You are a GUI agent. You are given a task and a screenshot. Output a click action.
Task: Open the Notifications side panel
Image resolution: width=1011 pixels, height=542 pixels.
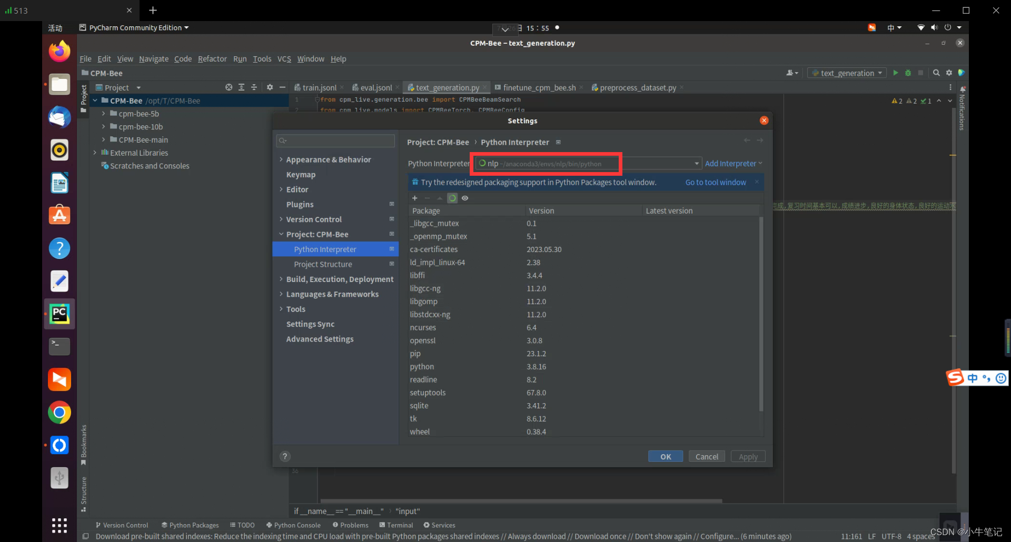(962, 109)
